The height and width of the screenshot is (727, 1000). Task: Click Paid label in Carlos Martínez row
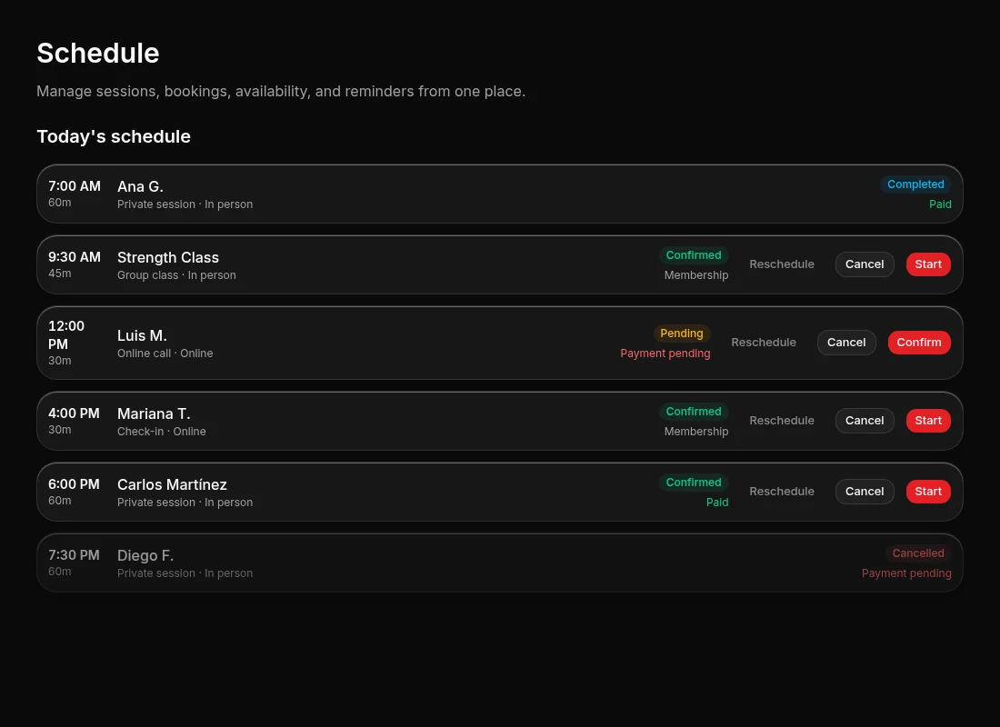pyautogui.click(x=717, y=503)
